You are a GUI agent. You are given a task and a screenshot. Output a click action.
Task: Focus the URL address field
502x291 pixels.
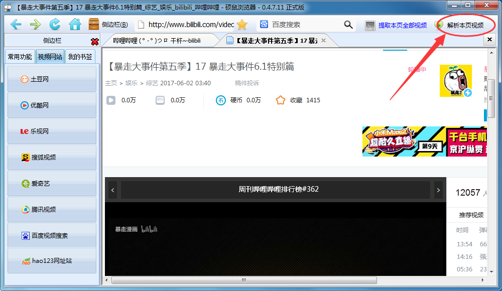point(191,25)
